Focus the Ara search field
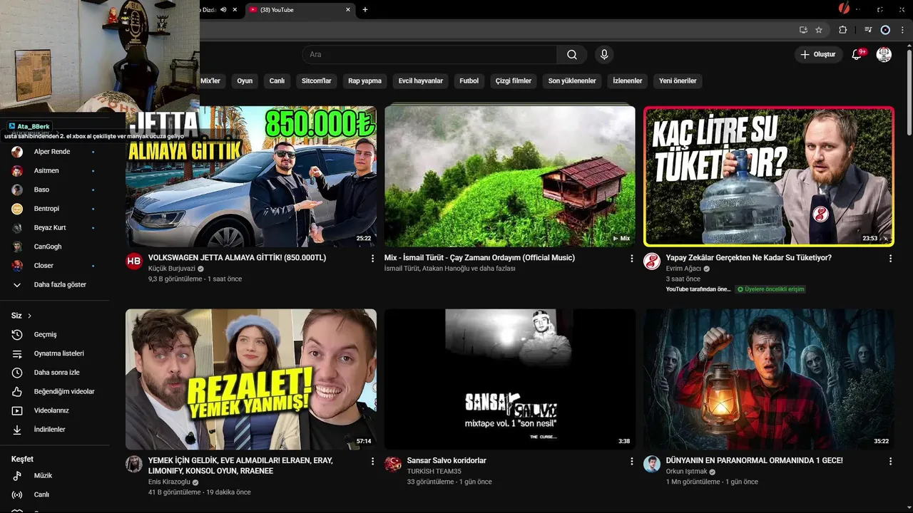The height and width of the screenshot is (513, 913). pyautogui.click(x=429, y=55)
